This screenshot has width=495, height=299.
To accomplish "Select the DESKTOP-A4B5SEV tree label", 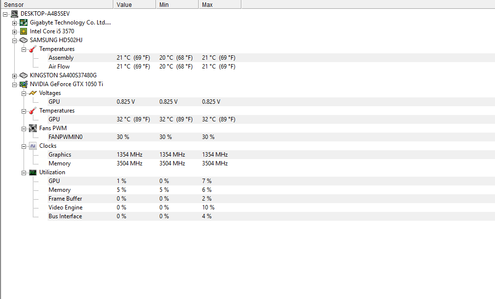I will 45,14.
